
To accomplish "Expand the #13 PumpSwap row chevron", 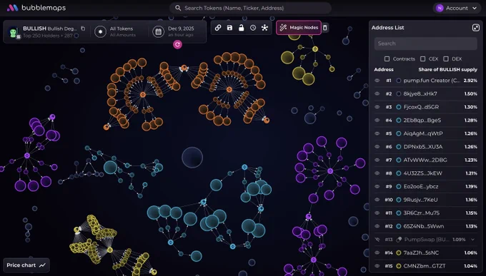I will 473,240.
